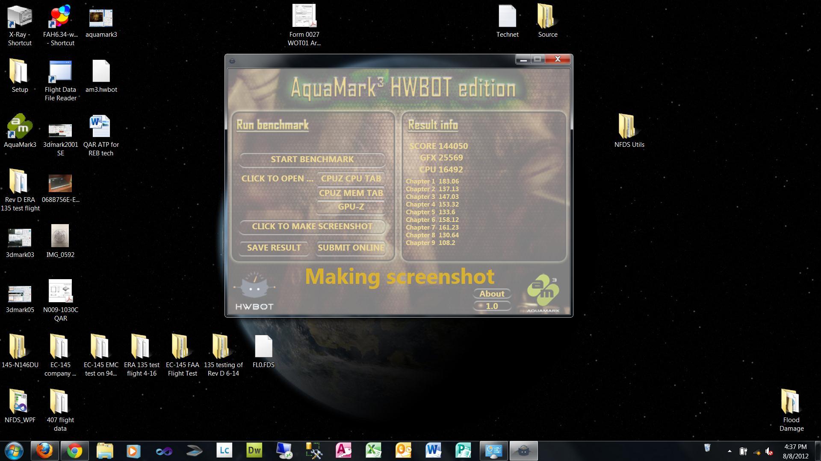Image resolution: width=821 pixels, height=461 pixels.
Task: Select EC-145 EMC test folder
Action: point(101,356)
